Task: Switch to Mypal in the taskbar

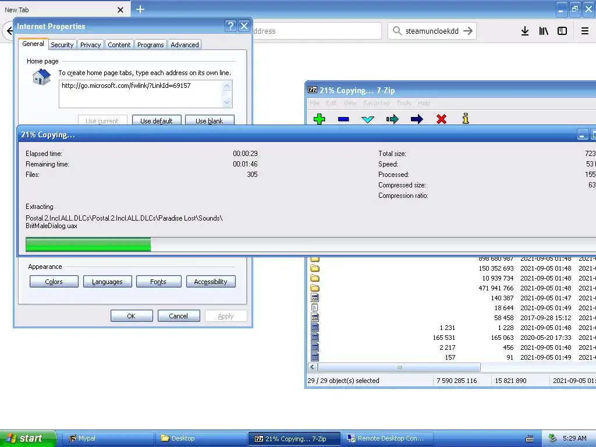Action: pos(108,438)
